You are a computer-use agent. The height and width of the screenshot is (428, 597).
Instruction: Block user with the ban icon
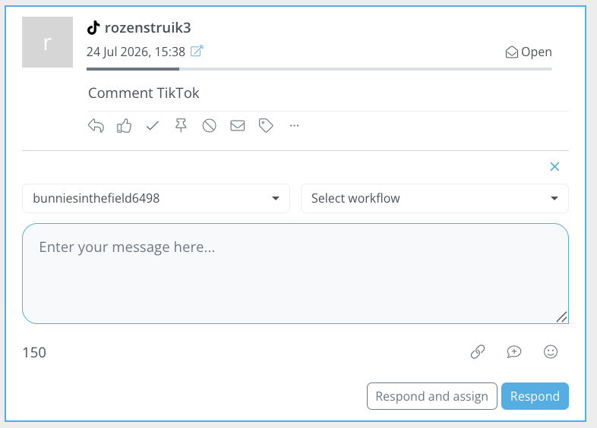point(209,125)
